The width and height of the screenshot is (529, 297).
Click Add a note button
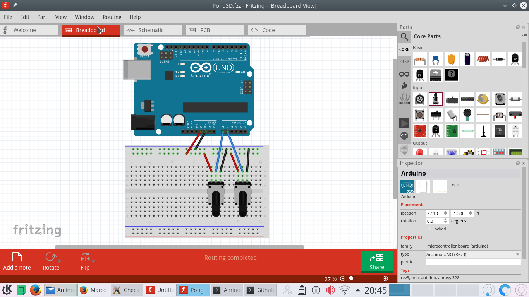pyautogui.click(x=17, y=261)
